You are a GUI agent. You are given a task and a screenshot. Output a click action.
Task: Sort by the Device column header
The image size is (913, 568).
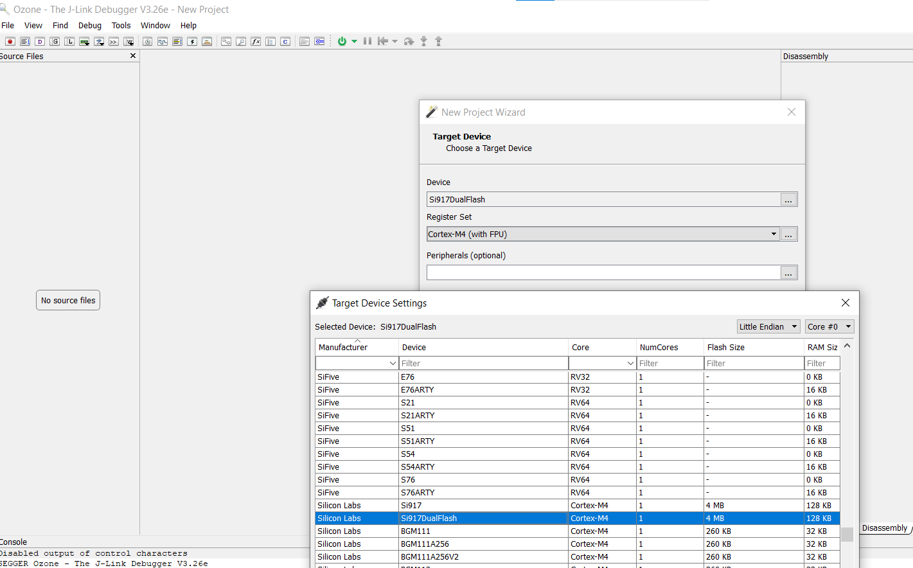483,347
